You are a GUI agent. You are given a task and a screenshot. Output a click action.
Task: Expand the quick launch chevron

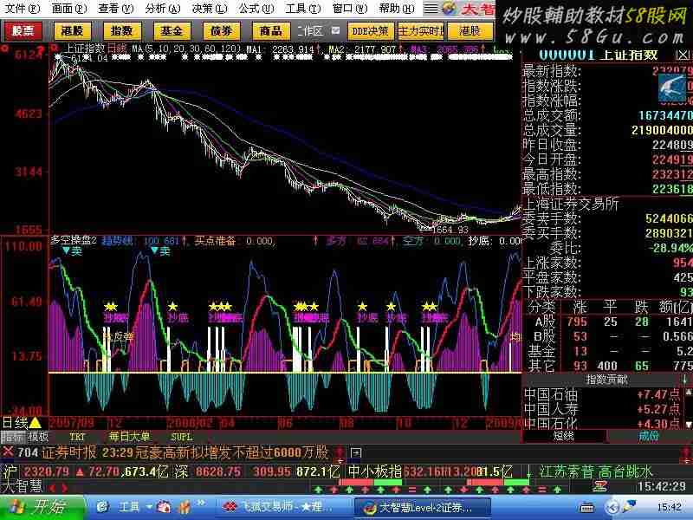[x=202, y=504]
